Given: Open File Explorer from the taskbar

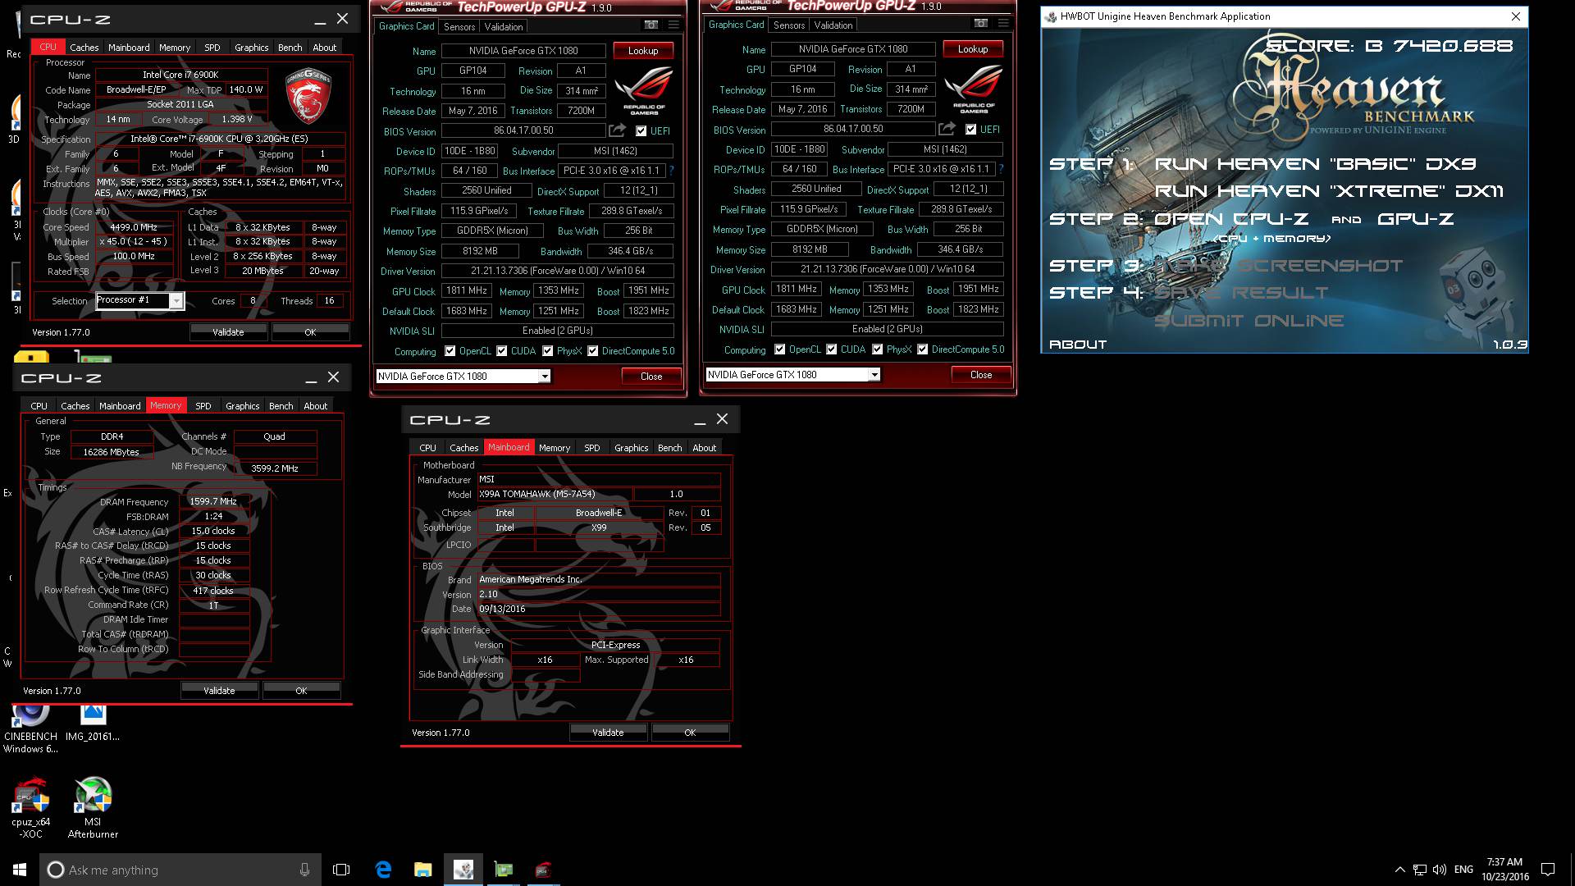Looking at the screenshot, I should 422,870.
